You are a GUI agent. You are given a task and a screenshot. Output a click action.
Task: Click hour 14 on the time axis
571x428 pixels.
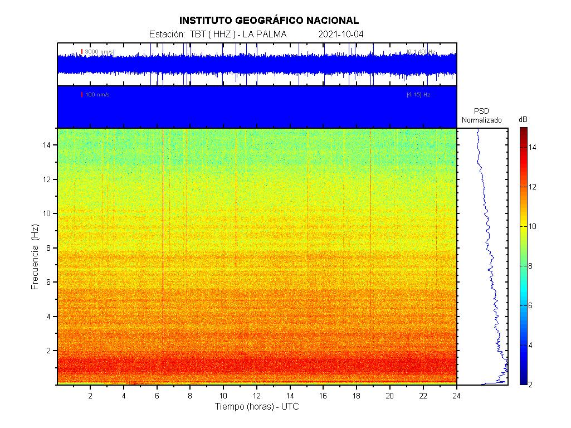pos(290,396)
